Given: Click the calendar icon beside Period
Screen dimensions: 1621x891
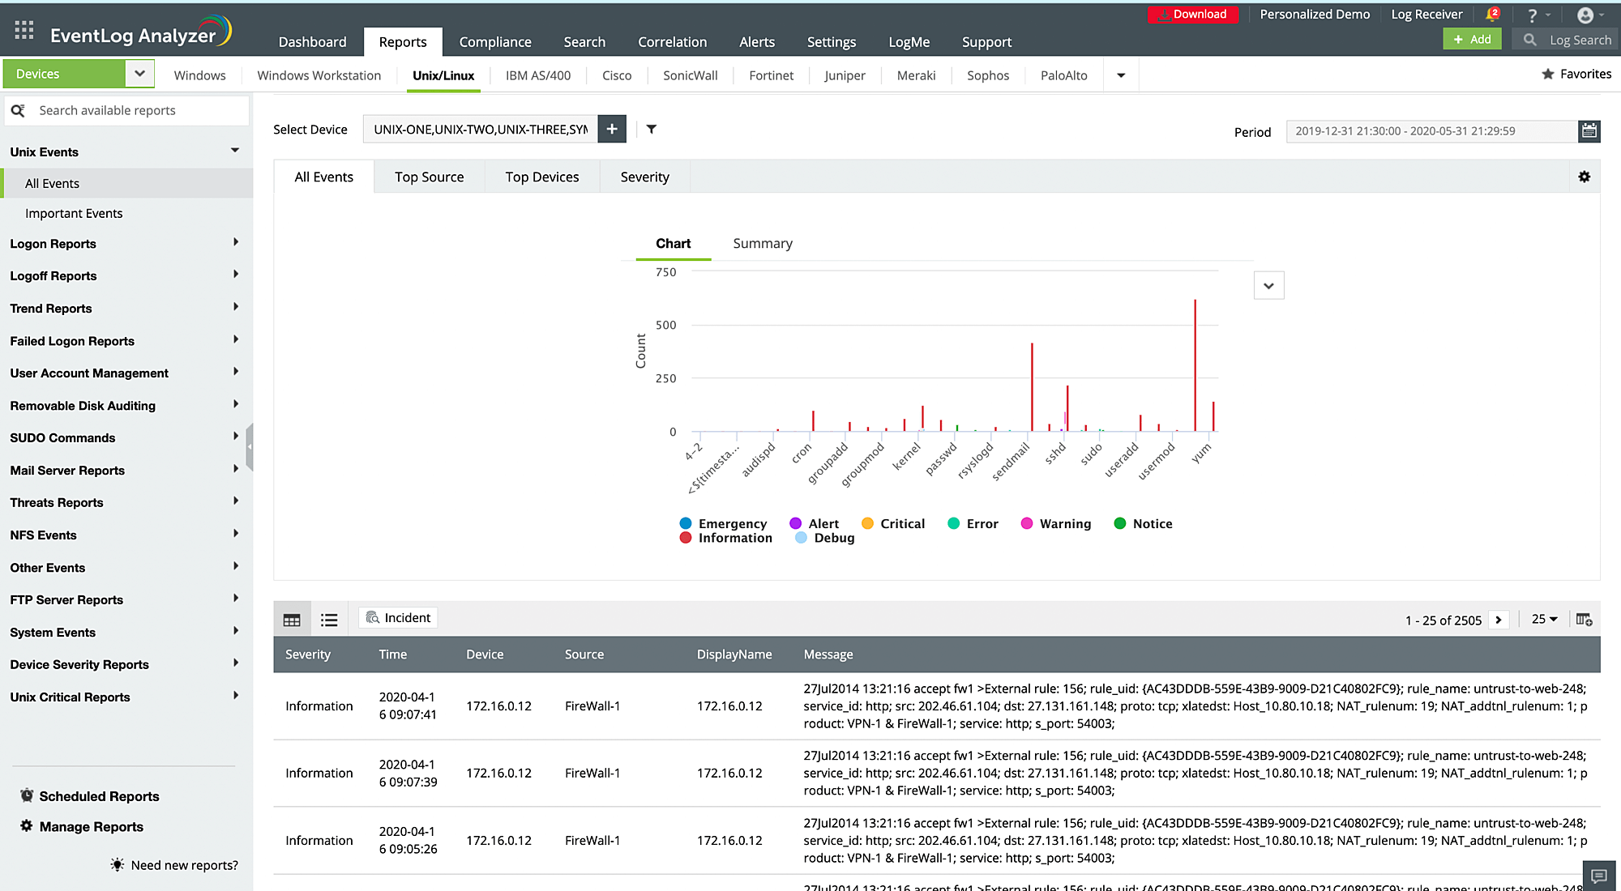Looking at the screenshot, I should click(x=1589, y=130).
